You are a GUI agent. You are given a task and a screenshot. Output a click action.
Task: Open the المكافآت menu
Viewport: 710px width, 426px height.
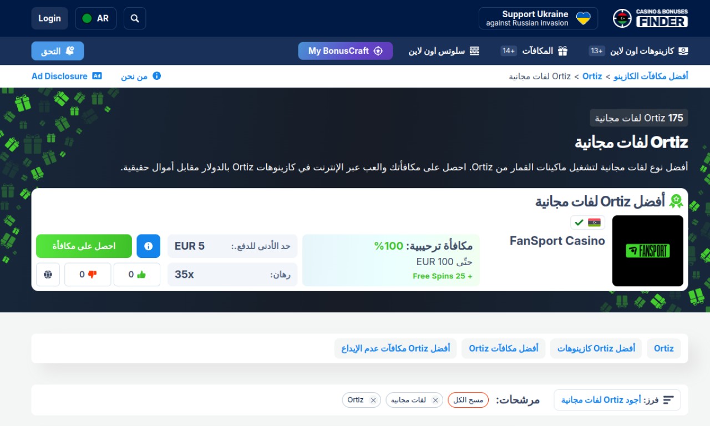coord(534,51)
